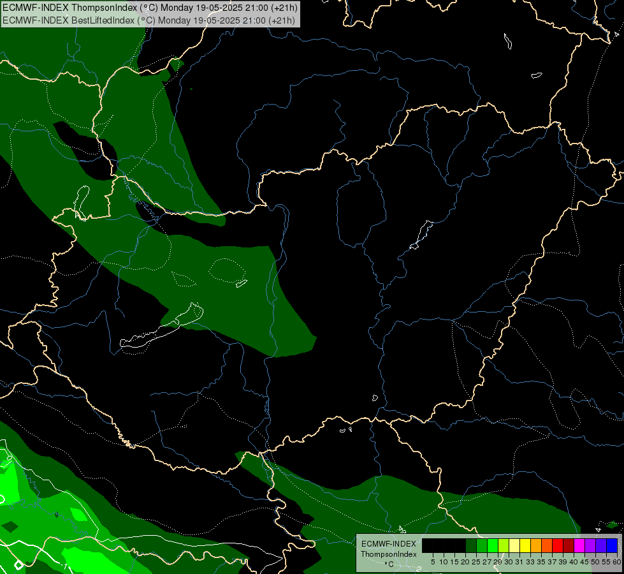
Task: Click the legend tick value 25
Action: click(x=476, y=562)
